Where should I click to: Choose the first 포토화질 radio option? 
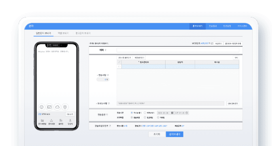pyautogui.click(x=132, y=118)
